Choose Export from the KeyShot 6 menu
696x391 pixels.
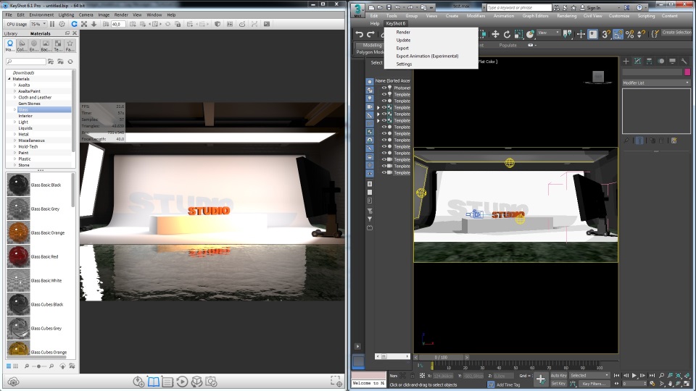pyautogui.click(x=402, y=48)
